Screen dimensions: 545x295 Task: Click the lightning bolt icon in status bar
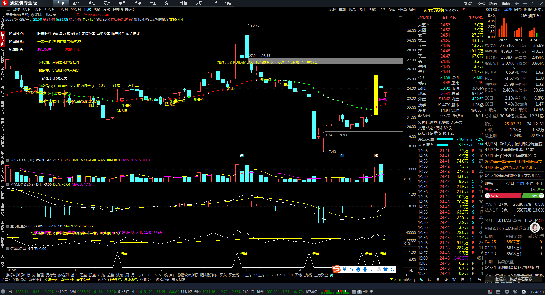(x=524, y=292)
